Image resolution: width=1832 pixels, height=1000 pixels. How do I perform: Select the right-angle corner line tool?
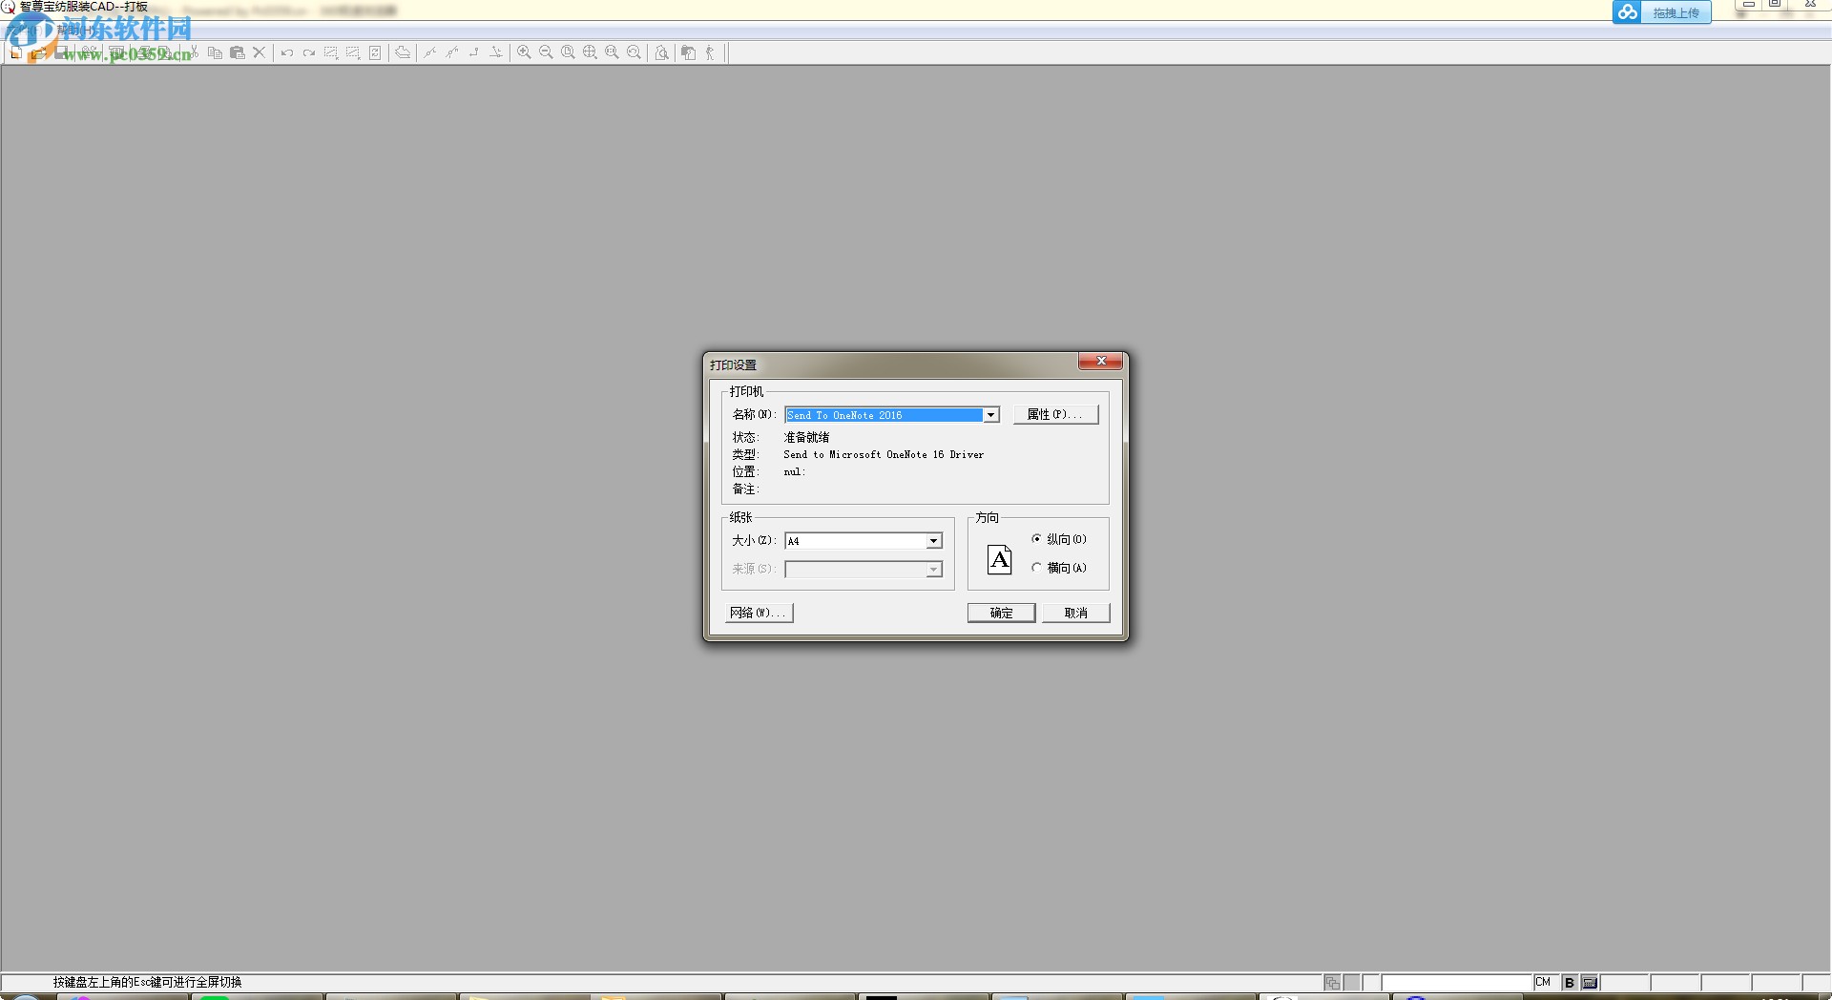tap(474, 52)
